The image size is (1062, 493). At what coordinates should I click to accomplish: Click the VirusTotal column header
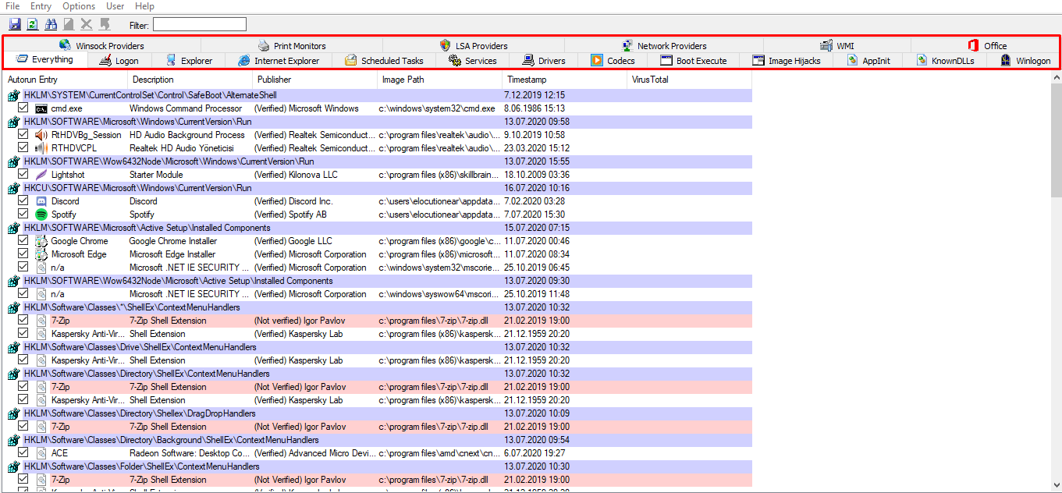[690, 80]
